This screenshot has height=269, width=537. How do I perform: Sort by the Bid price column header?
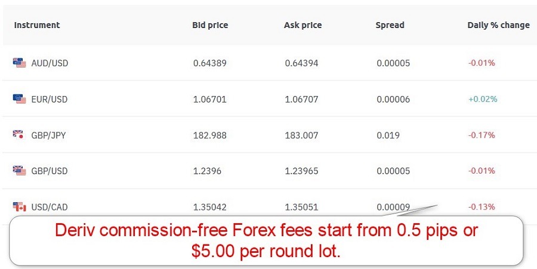210,26
